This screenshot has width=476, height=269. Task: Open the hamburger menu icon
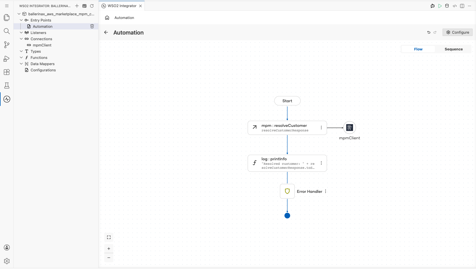(x=7, y=6)
